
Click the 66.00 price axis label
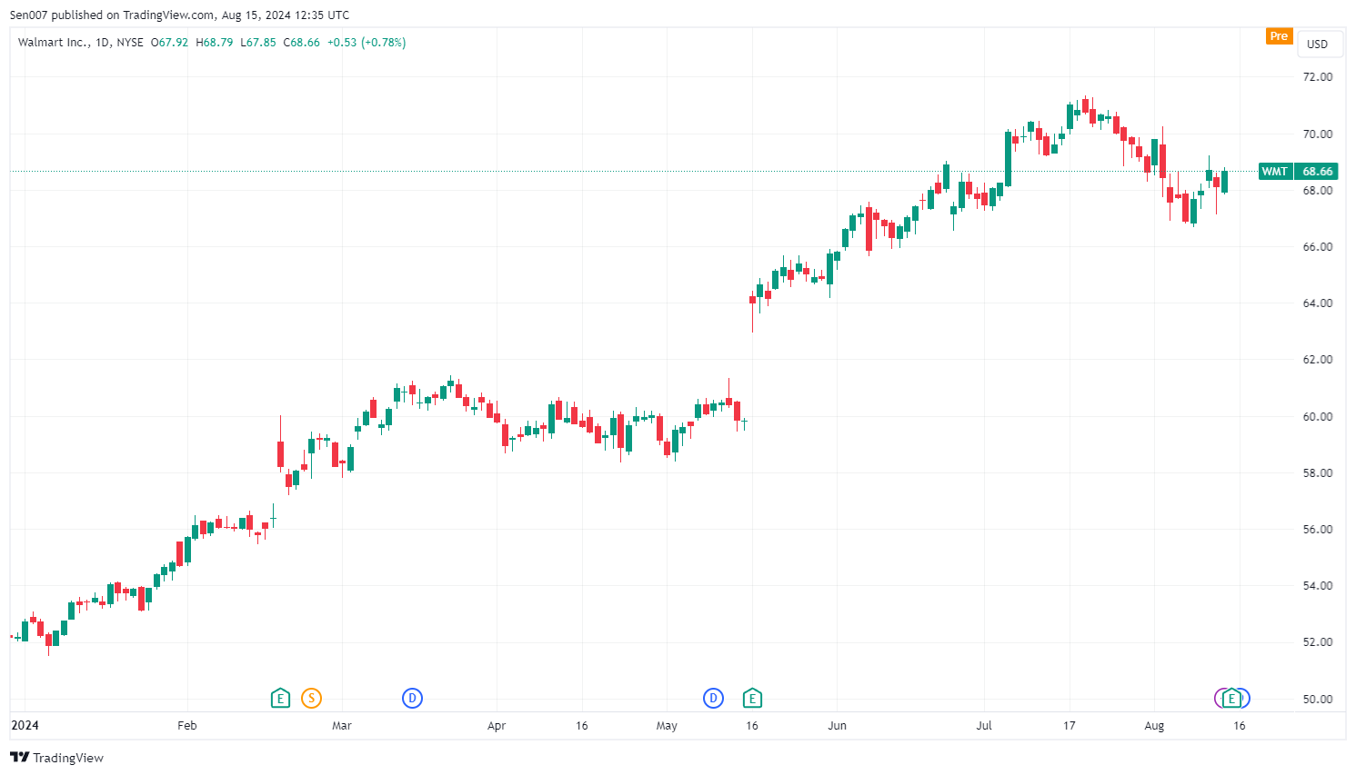[1318, 246]
